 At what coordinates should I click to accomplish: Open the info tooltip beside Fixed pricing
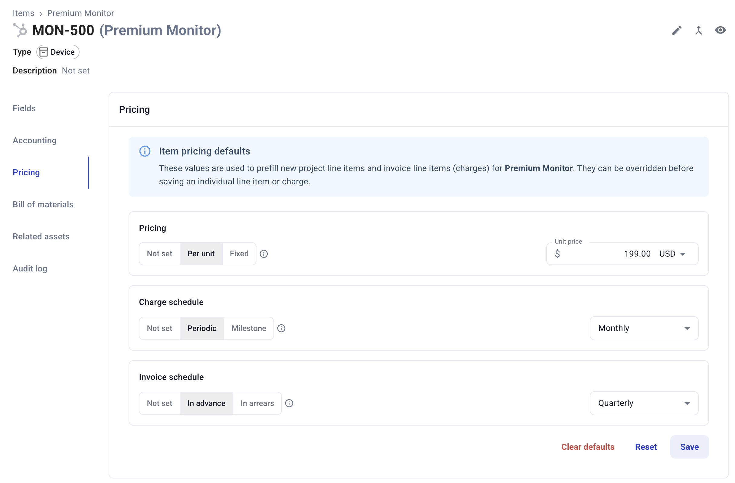[264, 254]
